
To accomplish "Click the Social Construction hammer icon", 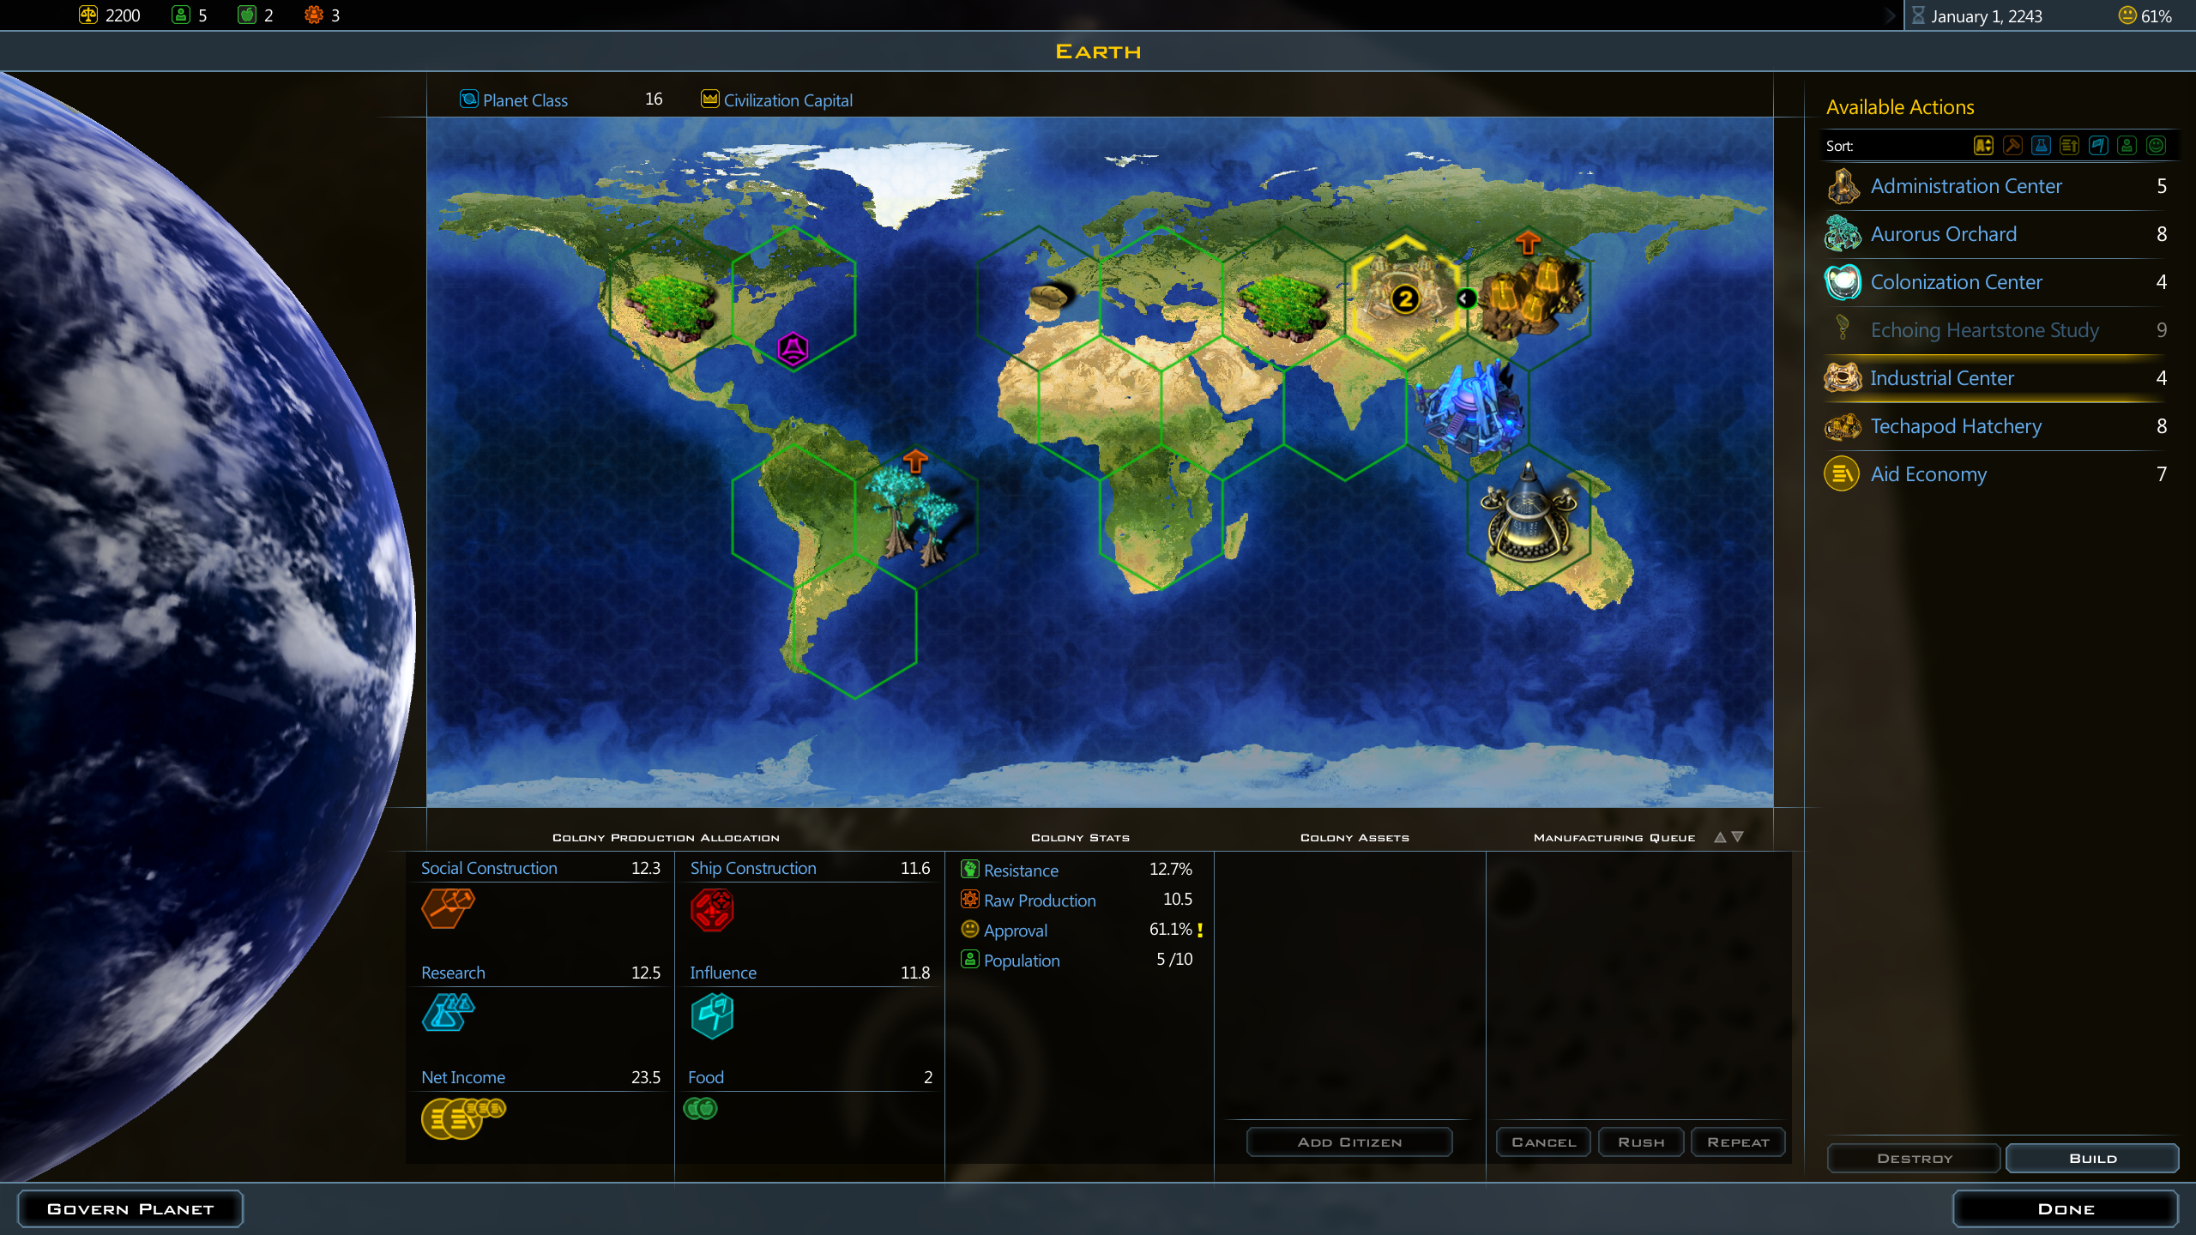I will coord(447,908).
